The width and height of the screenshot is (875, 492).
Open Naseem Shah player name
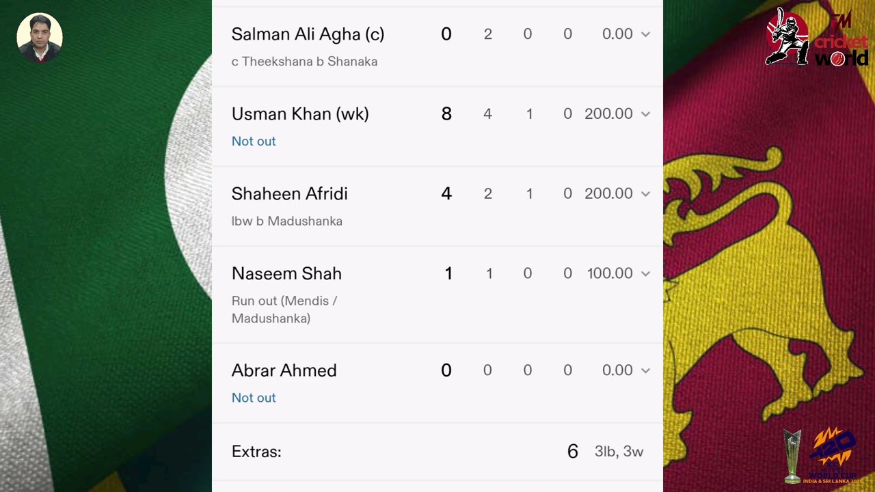[x=286, y=273]
